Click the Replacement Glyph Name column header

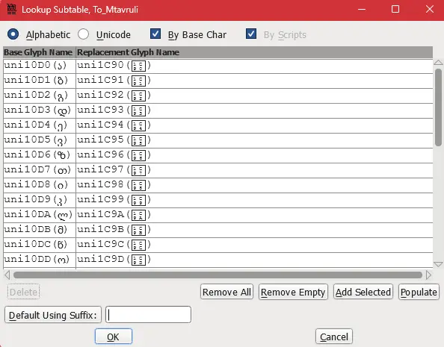tap(254, 52)
